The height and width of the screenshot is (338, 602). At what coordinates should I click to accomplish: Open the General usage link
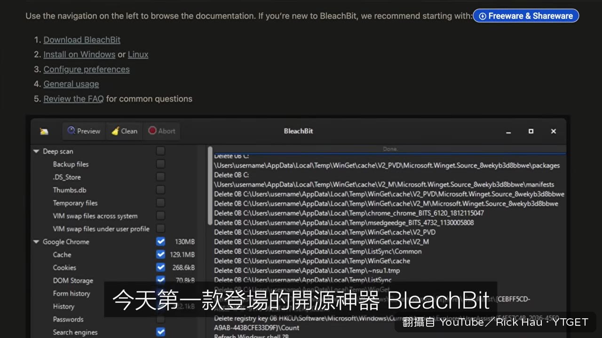71,84
